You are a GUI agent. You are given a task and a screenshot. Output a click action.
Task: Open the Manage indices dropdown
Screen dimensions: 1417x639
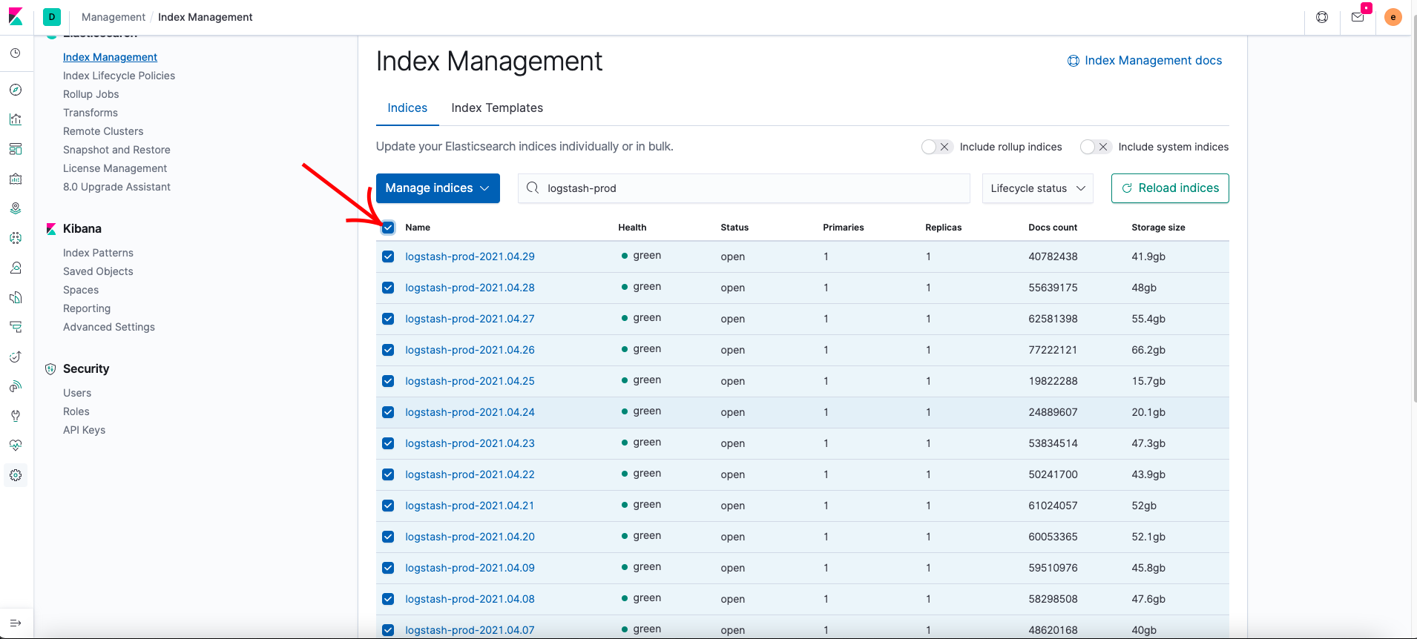(438, 188)
